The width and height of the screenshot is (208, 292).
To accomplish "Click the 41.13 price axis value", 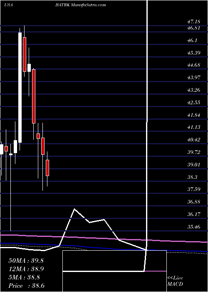I will coord(193,127).
